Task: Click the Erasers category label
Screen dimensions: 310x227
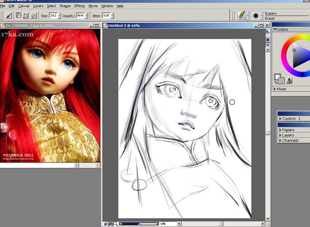Action: [x=270, y=13]
